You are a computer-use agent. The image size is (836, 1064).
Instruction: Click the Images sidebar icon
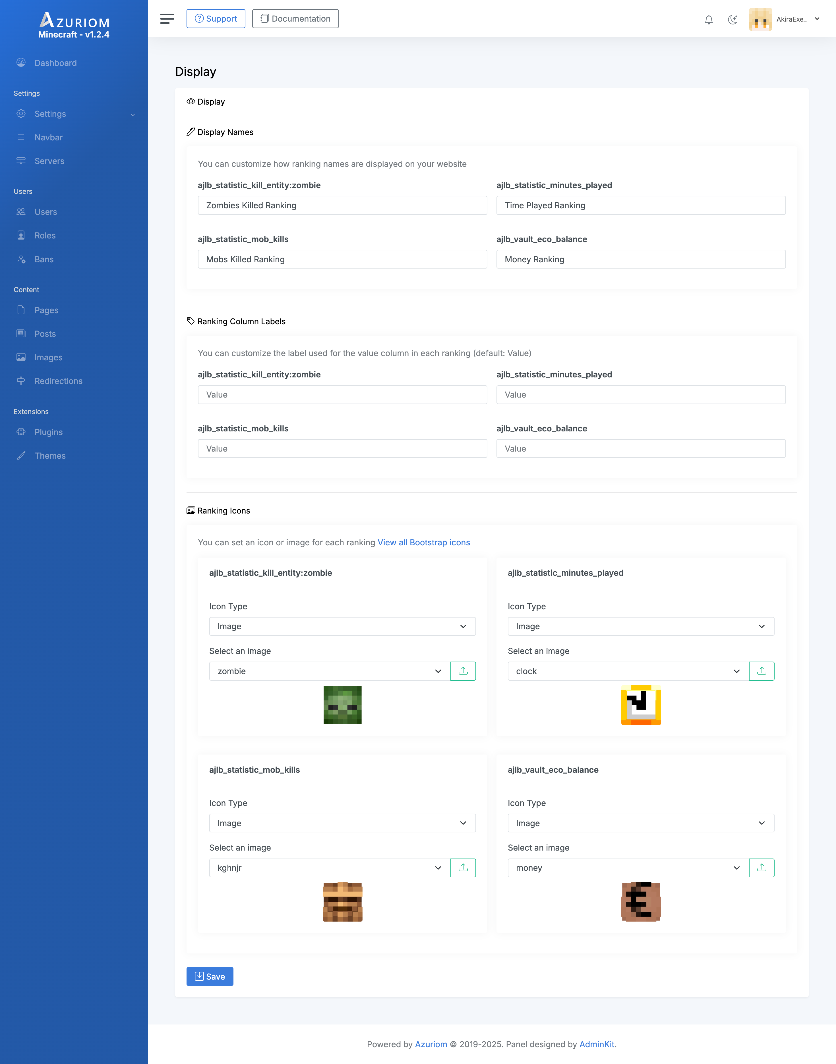[x=21, y=357]
